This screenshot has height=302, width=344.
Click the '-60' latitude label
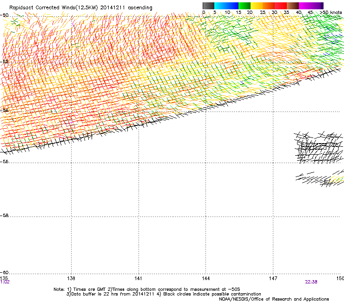pos(4,273)
